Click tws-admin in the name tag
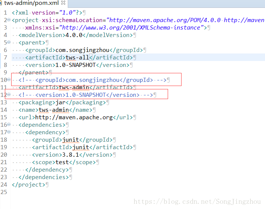 pyautogui.click(x=54, y=110)
